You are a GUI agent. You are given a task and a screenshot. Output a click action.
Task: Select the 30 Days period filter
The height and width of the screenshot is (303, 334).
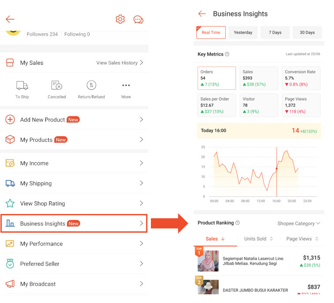[x=307, y=33]
